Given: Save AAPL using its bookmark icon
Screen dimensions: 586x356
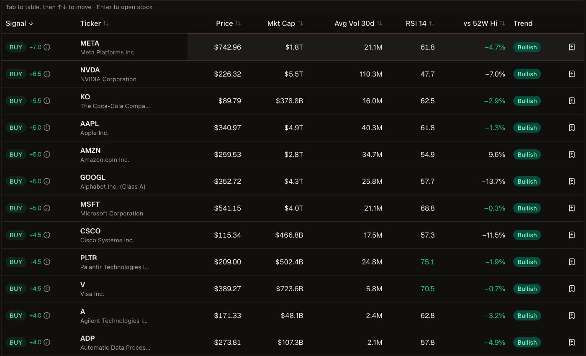Looking at the screenshot, I should click(x=572, y=128).
